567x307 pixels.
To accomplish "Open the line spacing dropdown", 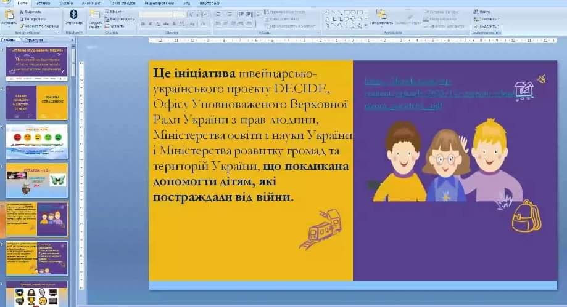I will tap(258, 14).
